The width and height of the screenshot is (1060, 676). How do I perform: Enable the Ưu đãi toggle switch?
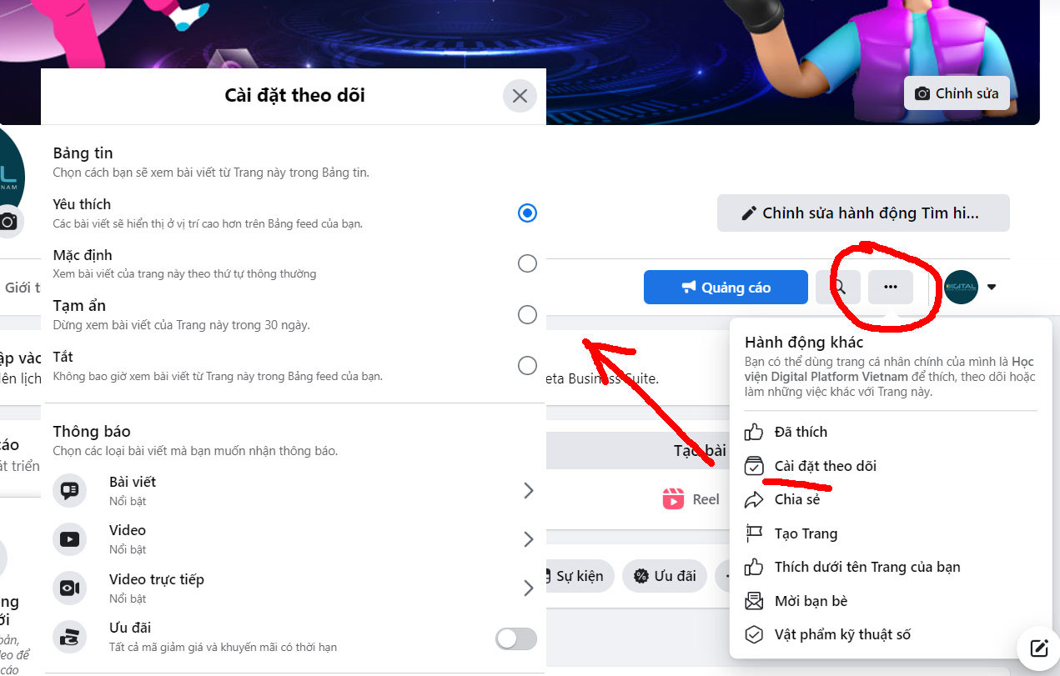click(516, 638)
